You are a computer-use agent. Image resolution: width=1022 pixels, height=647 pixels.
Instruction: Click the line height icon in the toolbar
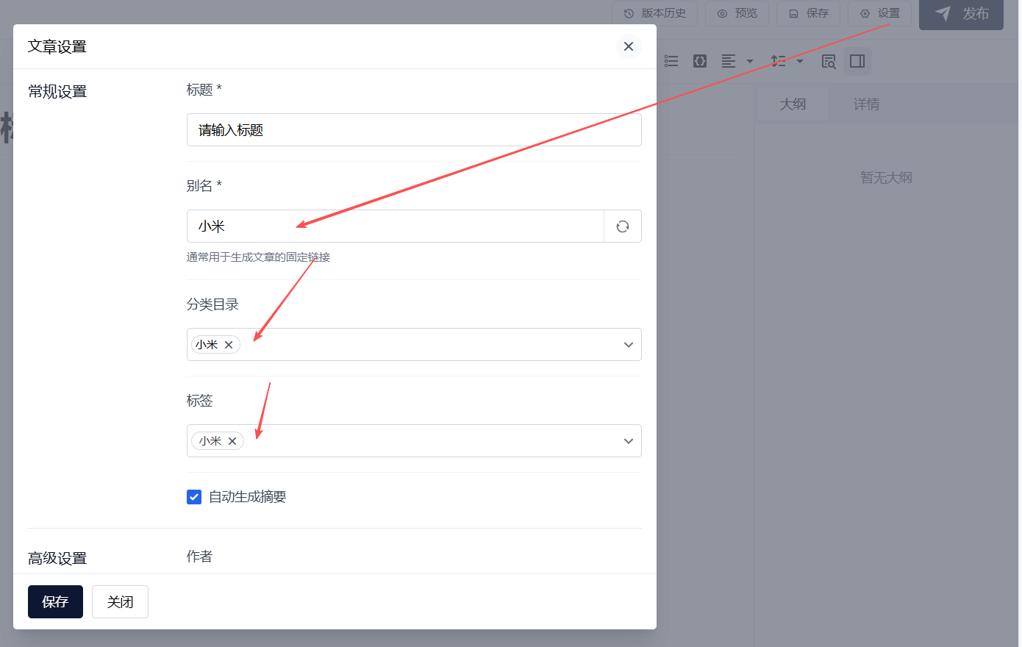point(778,61)
